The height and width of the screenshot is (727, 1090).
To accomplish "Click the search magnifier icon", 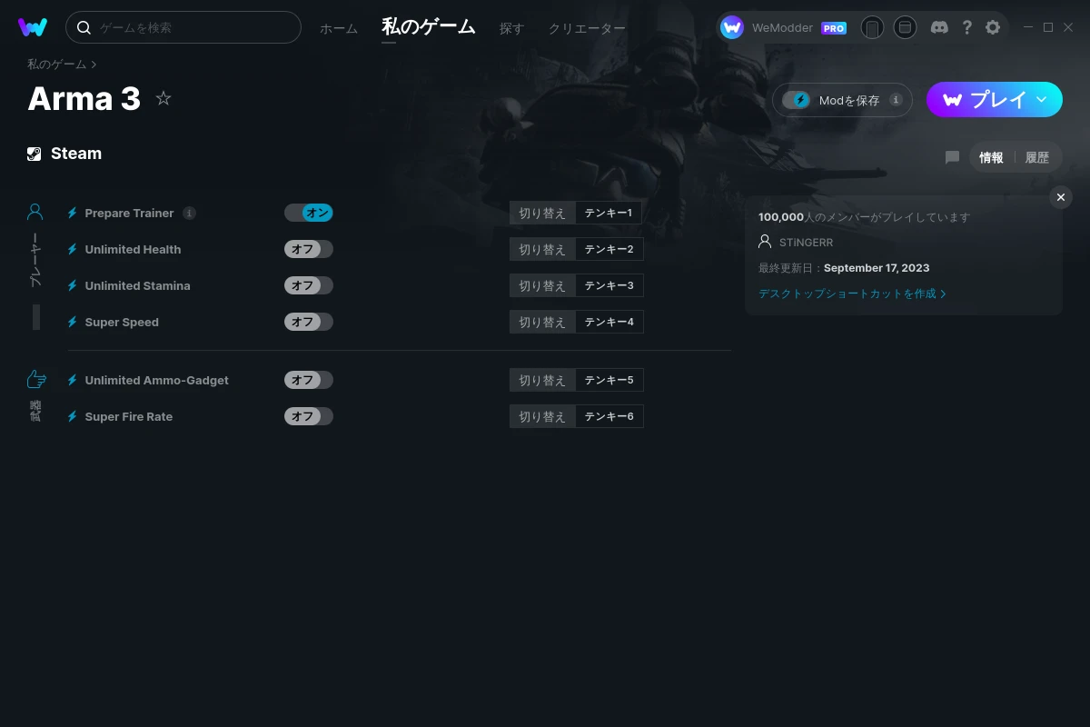I will click(x=84, y=27).
